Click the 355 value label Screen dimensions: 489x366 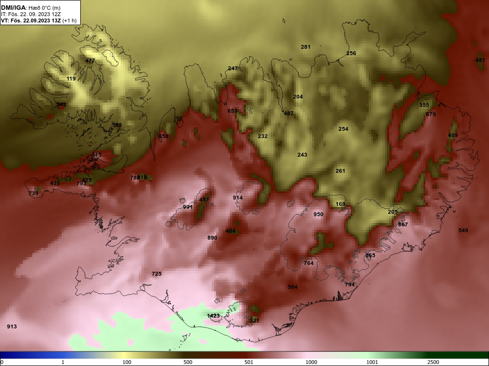(424, 105)
